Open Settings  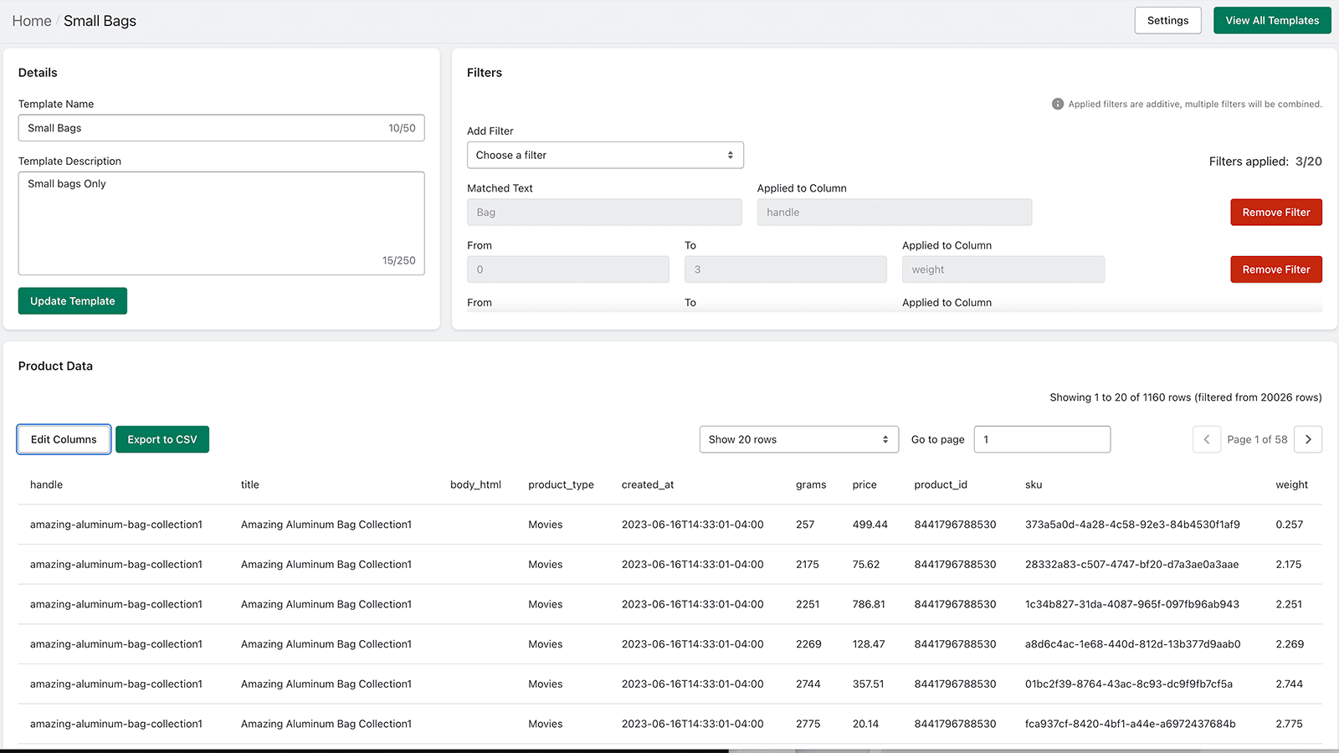pos(1167,20)
